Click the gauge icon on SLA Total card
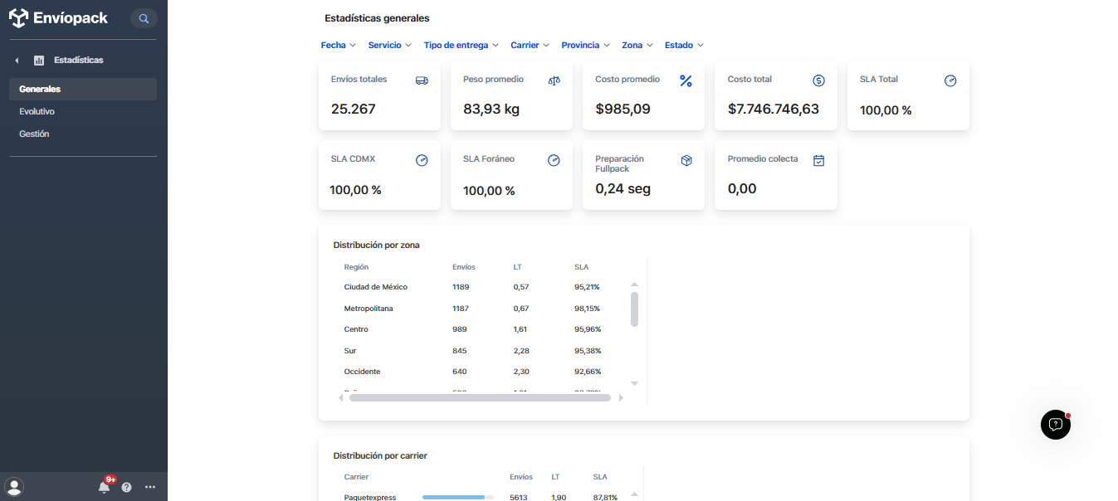Image resolution: width=1118 pixels, height=501 pixels. pos(950,80)
